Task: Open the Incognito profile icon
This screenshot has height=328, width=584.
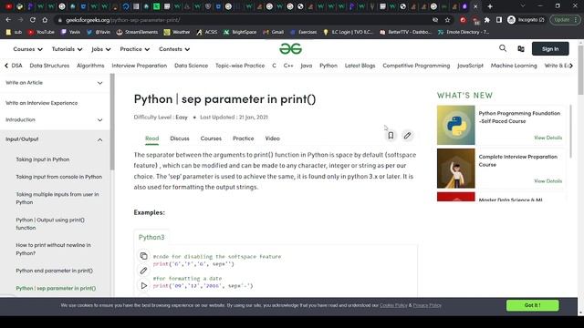Action: point(511,20)
